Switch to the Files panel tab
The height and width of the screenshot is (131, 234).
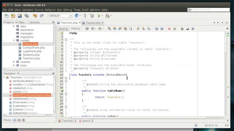point(22,22)
